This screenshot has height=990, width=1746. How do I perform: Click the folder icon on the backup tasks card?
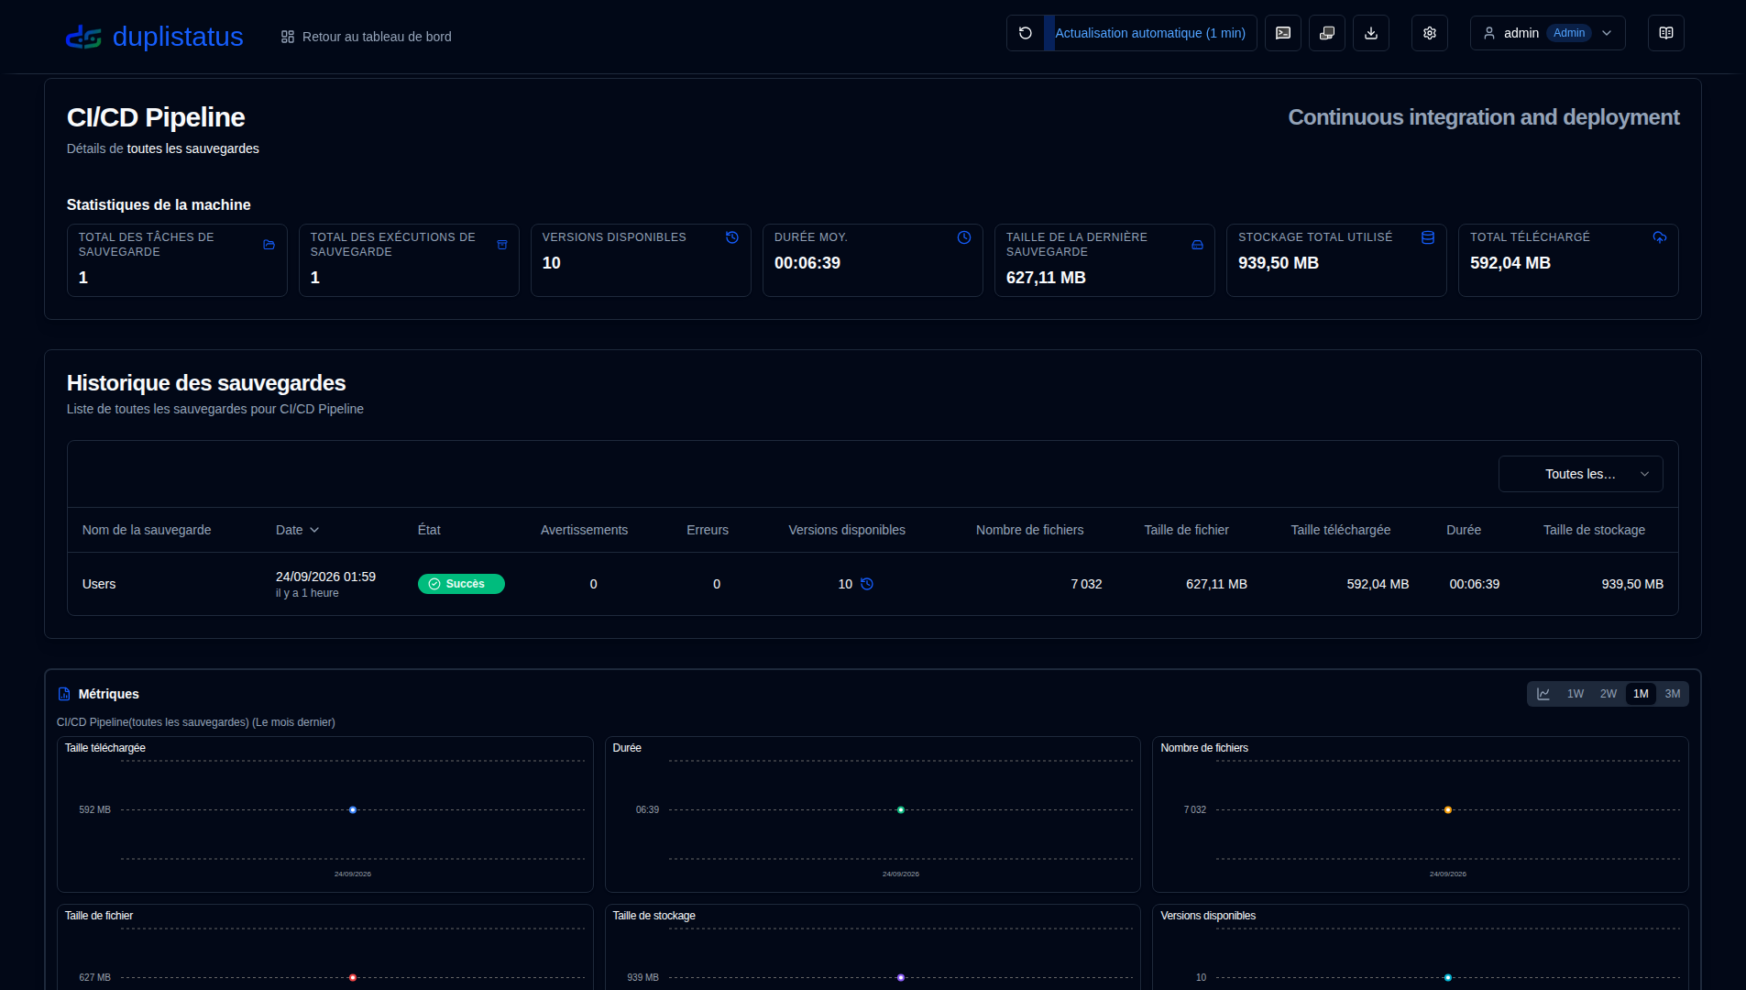point(269,245)
